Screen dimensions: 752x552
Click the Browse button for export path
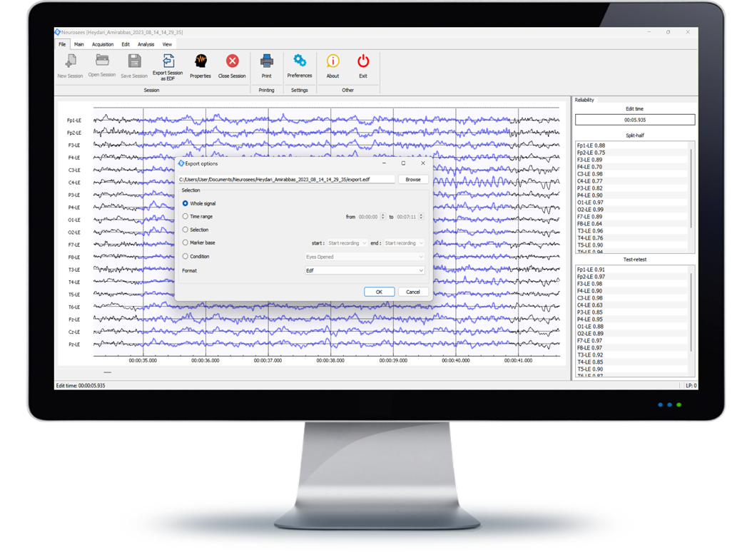coord(413,179)
